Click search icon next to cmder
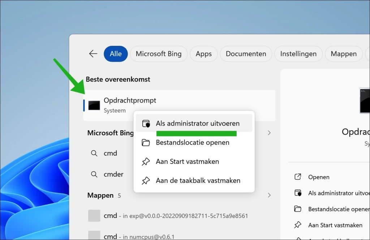Screen dimensions: 370x240 (94, 174)
